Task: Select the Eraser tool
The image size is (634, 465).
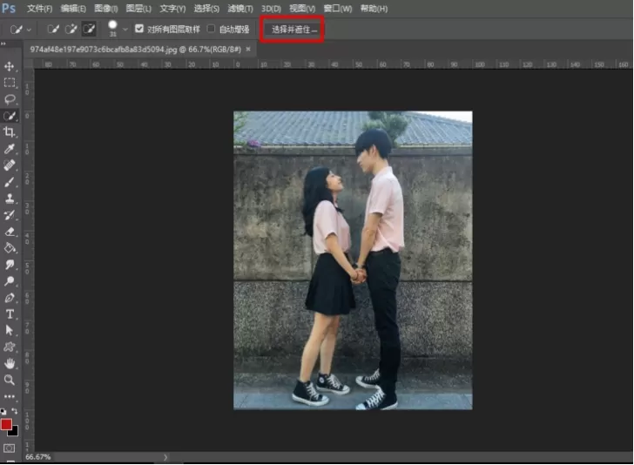Action: pyautogui.click(x=10, y=232)
